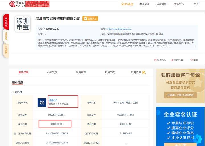Open the baoneng.com website link
Viewport: 205px width, 146px height.
[x=119, y=29]
